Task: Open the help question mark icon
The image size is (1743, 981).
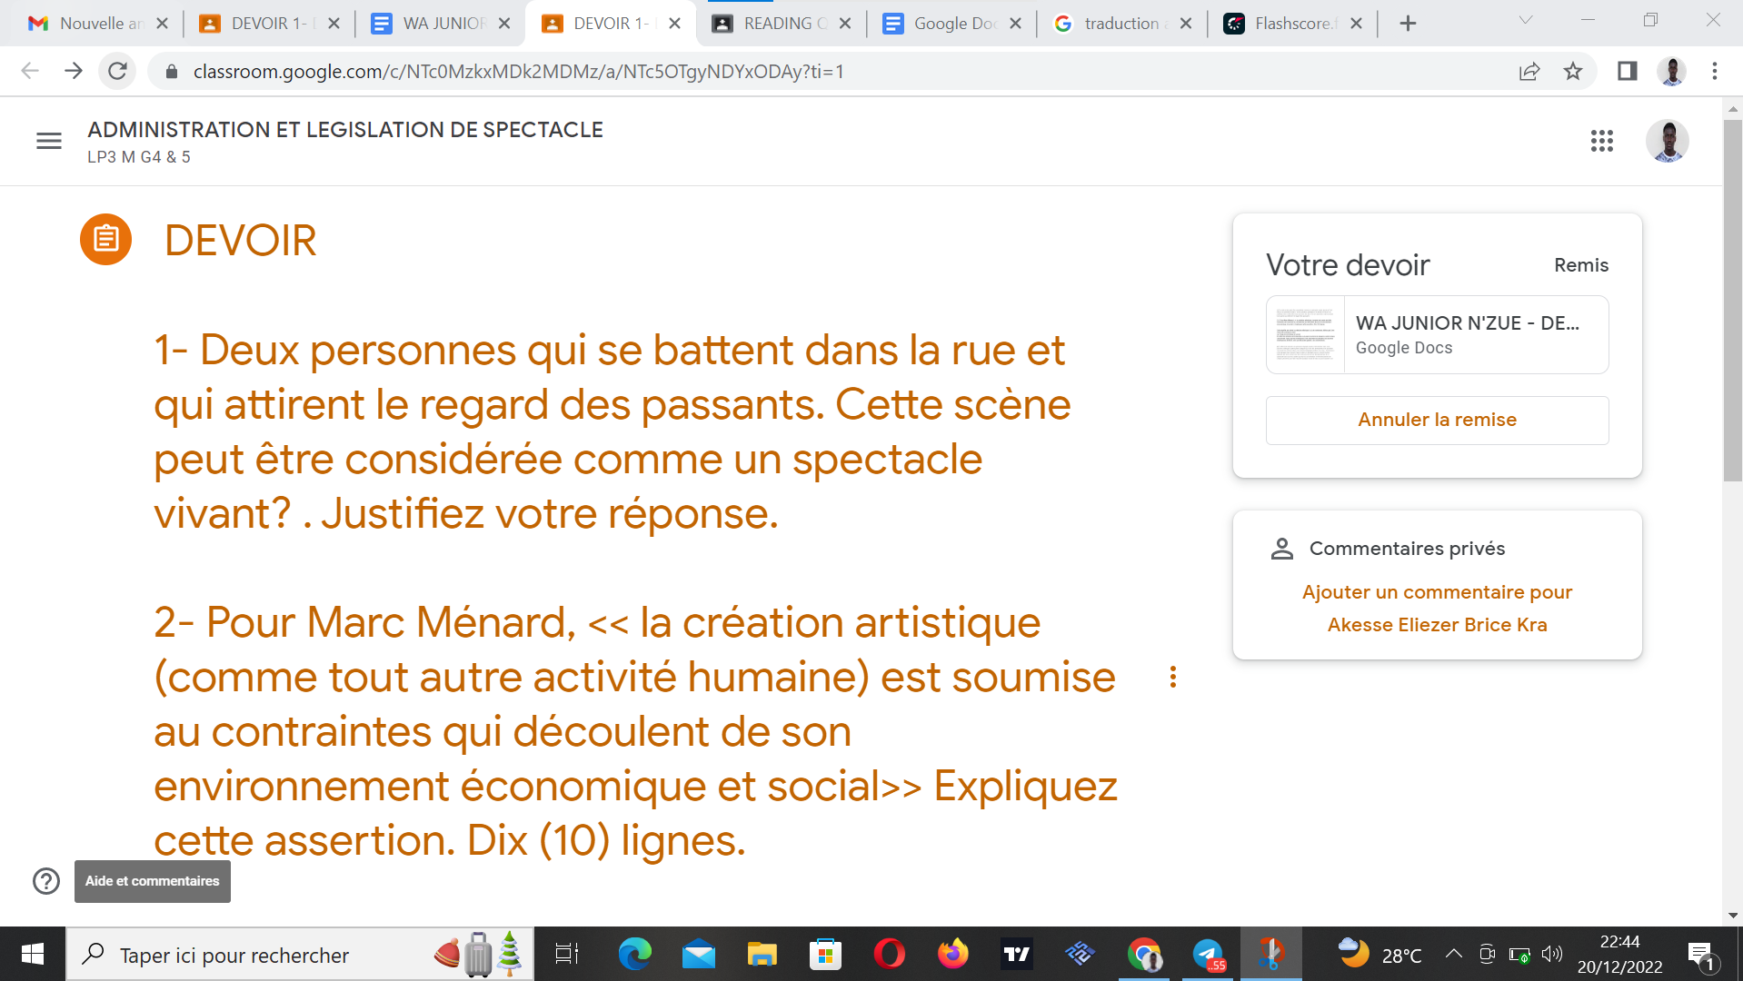Action: click(x=46, y=881)
